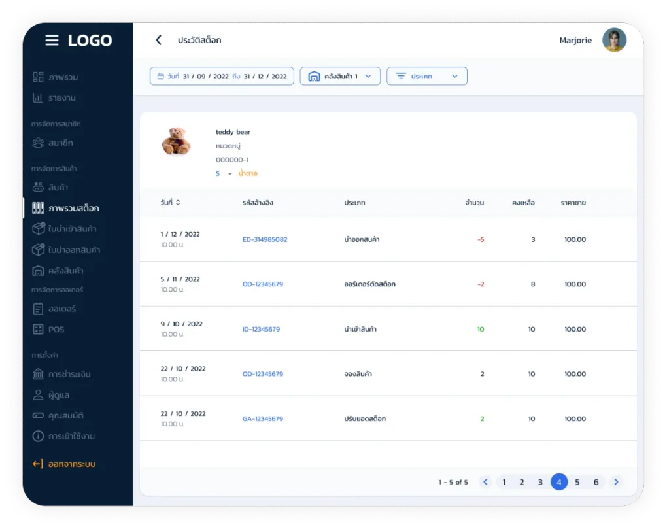
Task: Click the ใบนำเข้าสินค้า box icon
Action: 39,228
